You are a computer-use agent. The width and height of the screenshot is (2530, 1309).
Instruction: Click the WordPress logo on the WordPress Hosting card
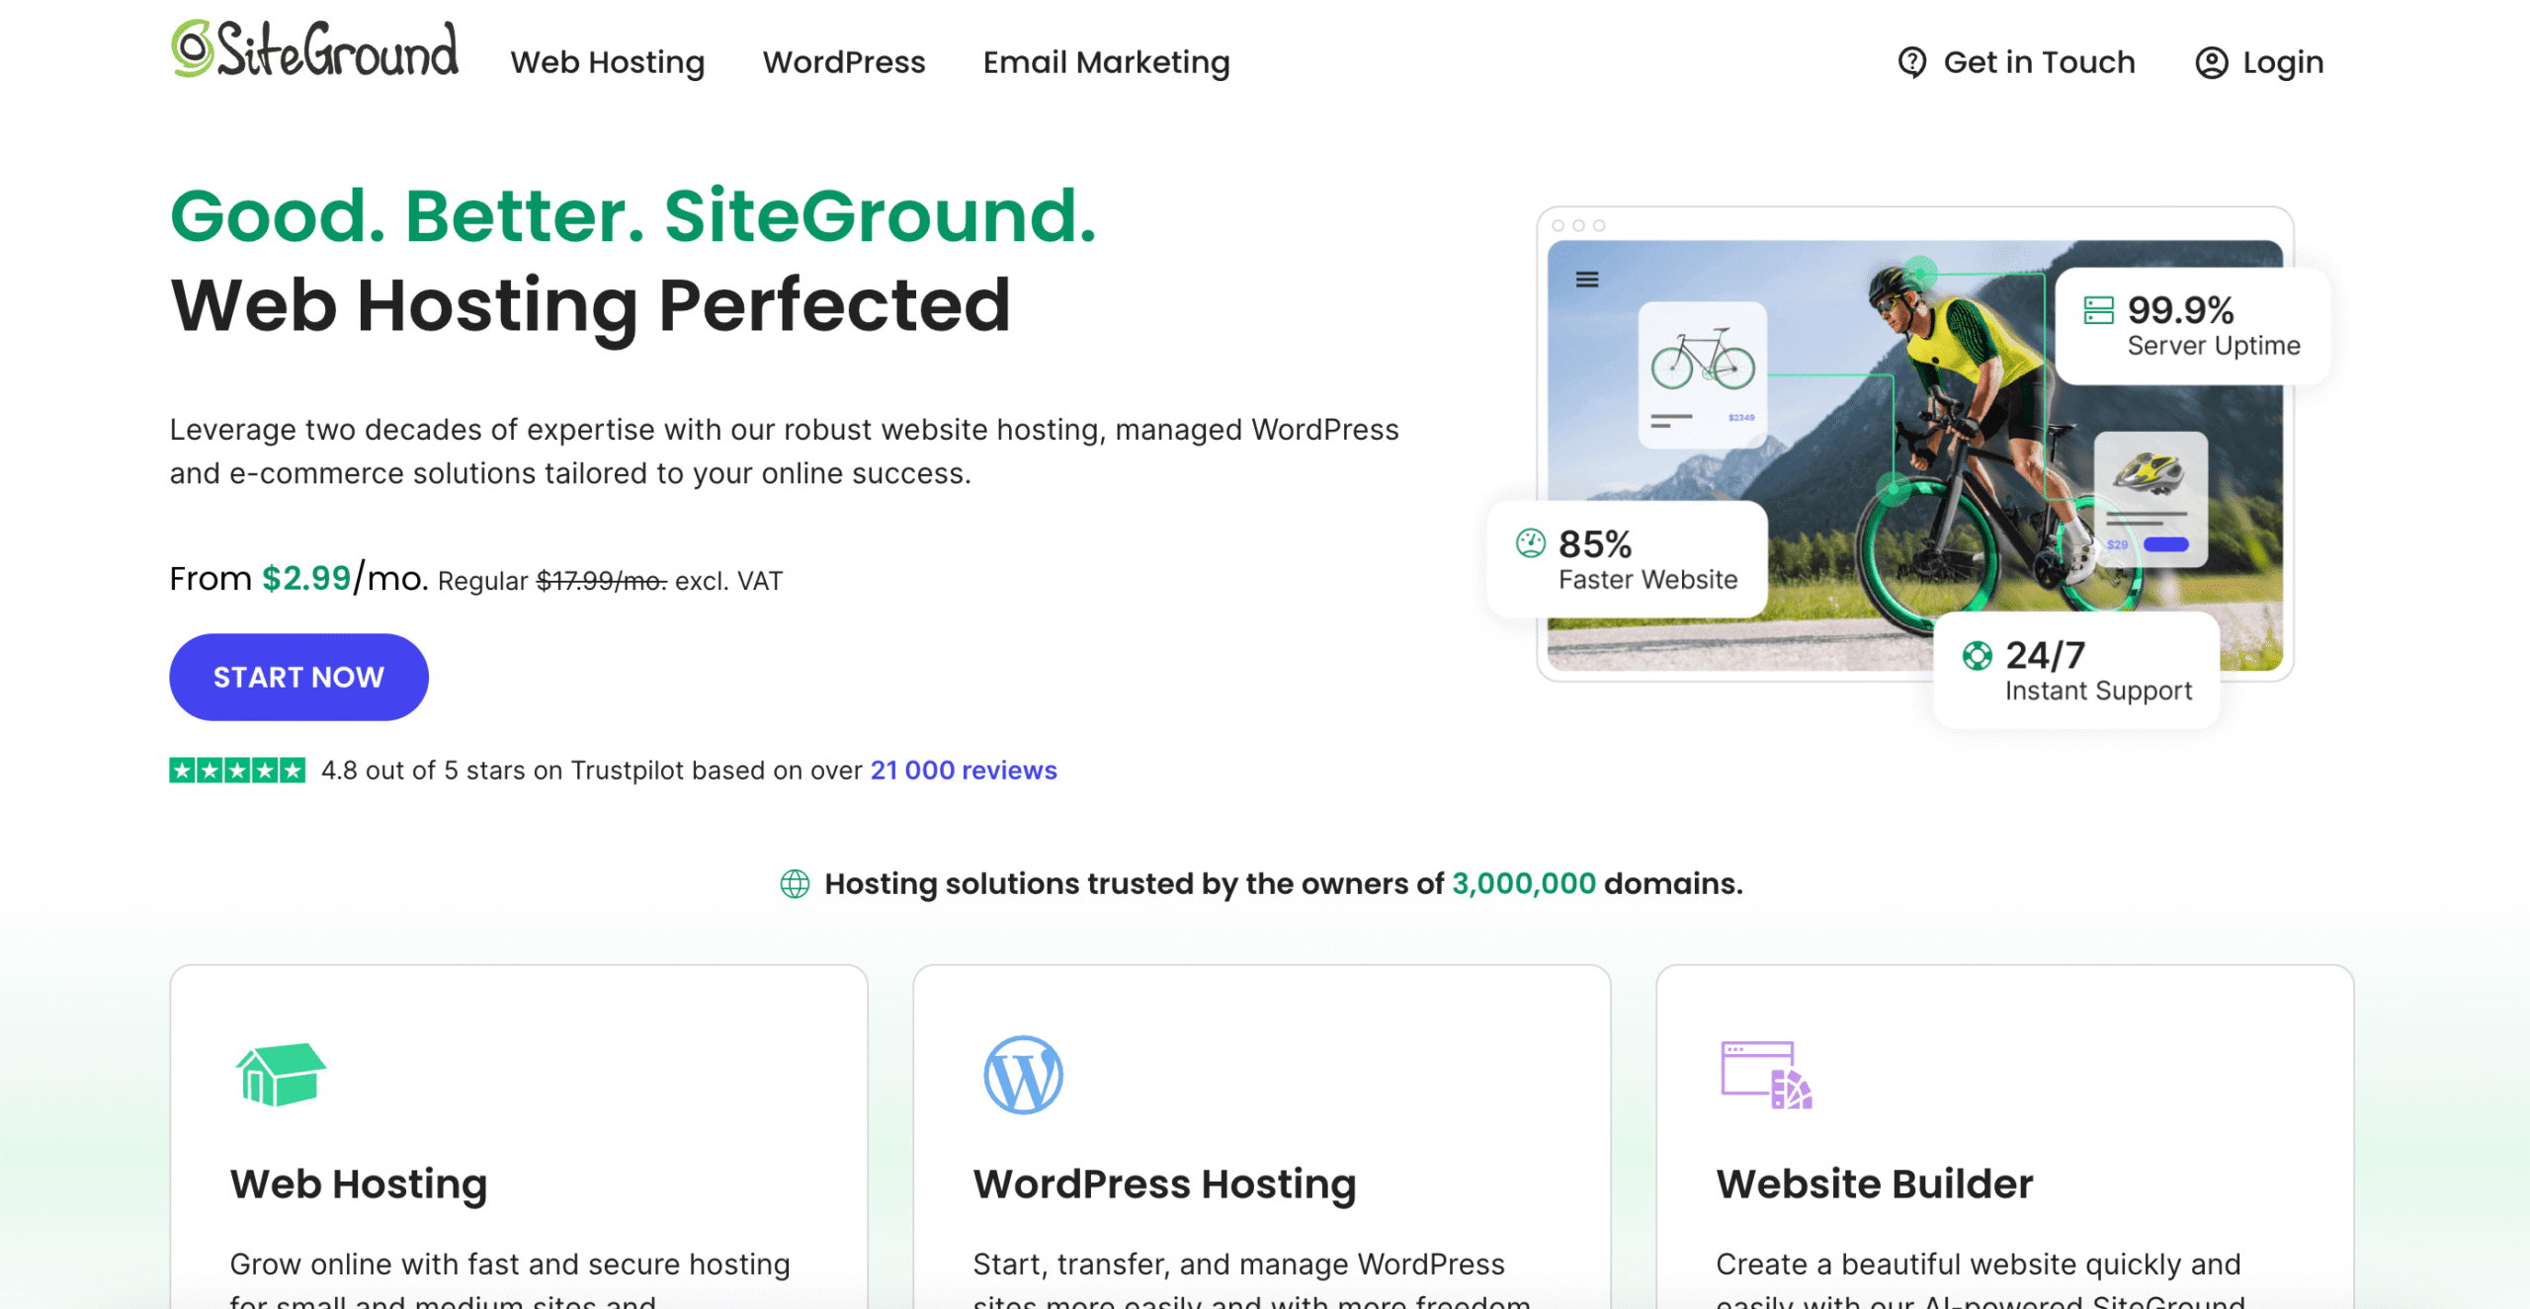(x=1023, y=1076)
